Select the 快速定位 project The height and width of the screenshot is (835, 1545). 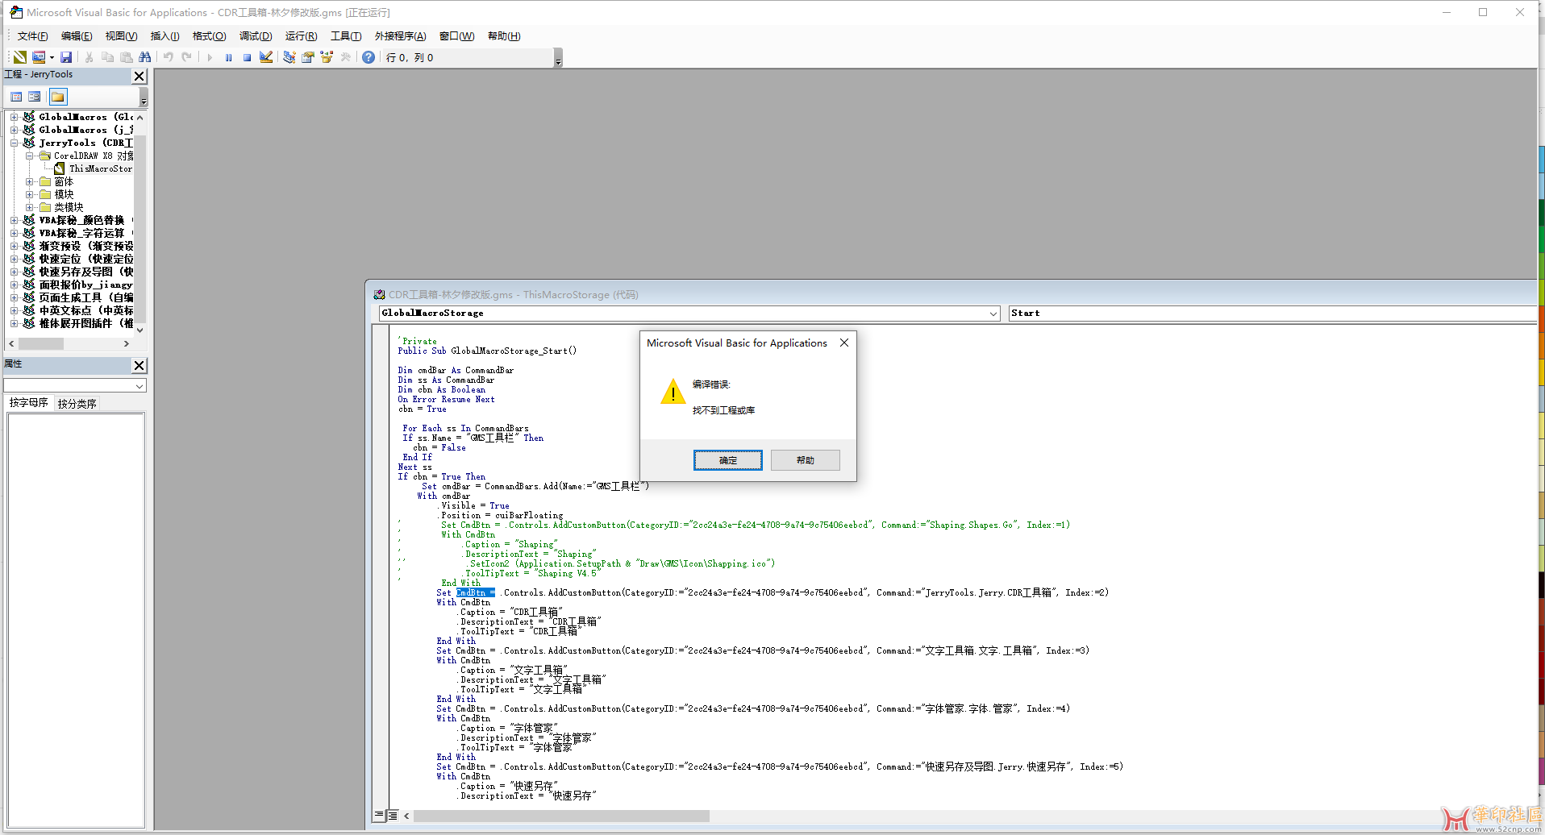pos(86,259)
